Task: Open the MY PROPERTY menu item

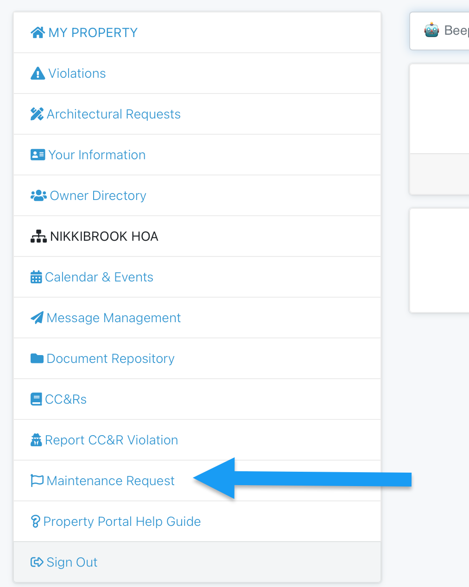Action: coord(93,32)
